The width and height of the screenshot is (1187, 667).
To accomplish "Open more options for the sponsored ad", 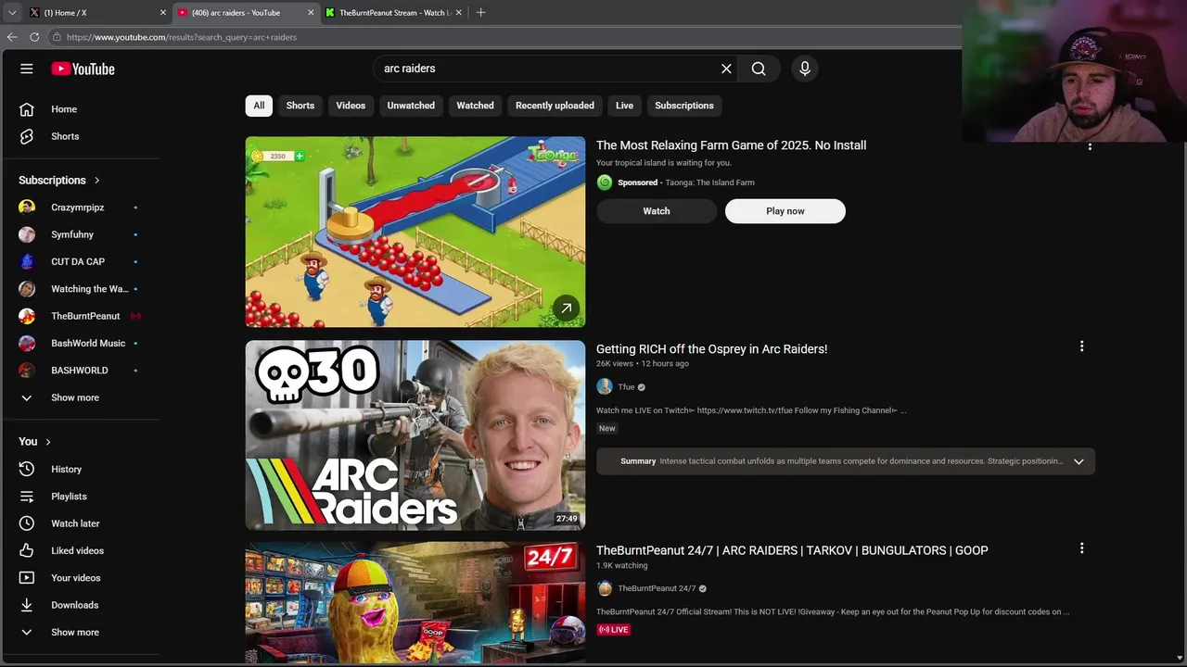I will (x=1090, y=146).
